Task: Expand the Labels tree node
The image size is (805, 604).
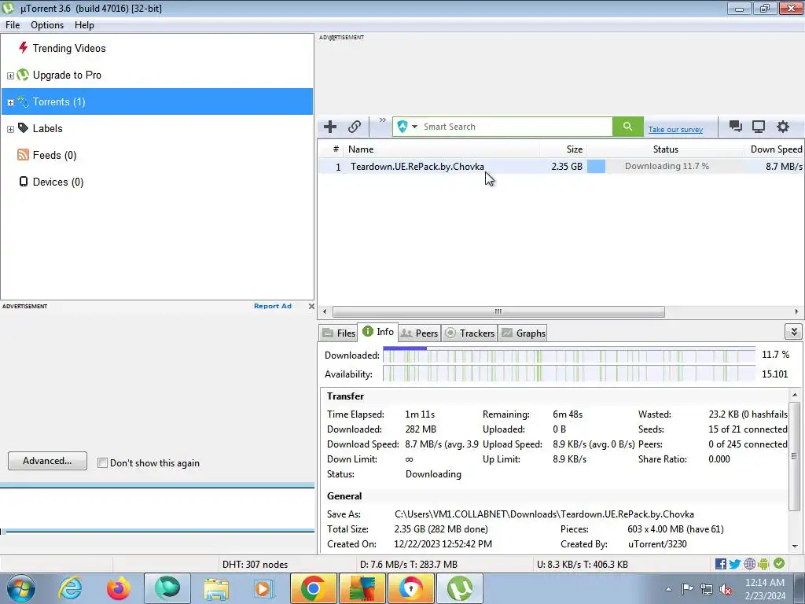Action: [x=10, y=129]
